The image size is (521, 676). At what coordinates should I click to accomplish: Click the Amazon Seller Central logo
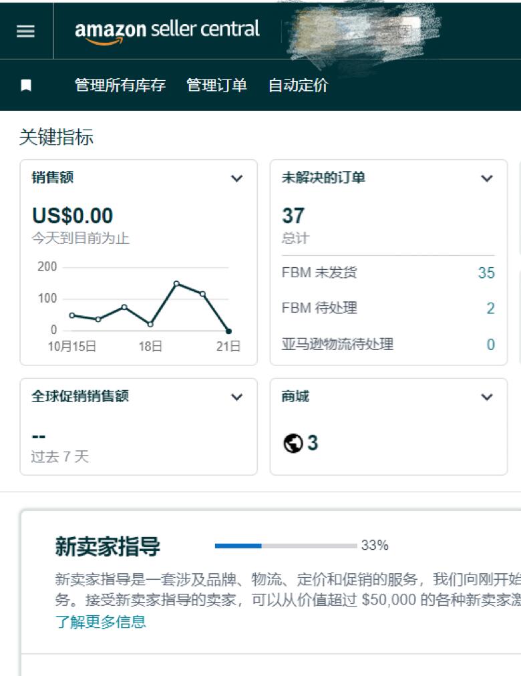click(x=167, y=31)
